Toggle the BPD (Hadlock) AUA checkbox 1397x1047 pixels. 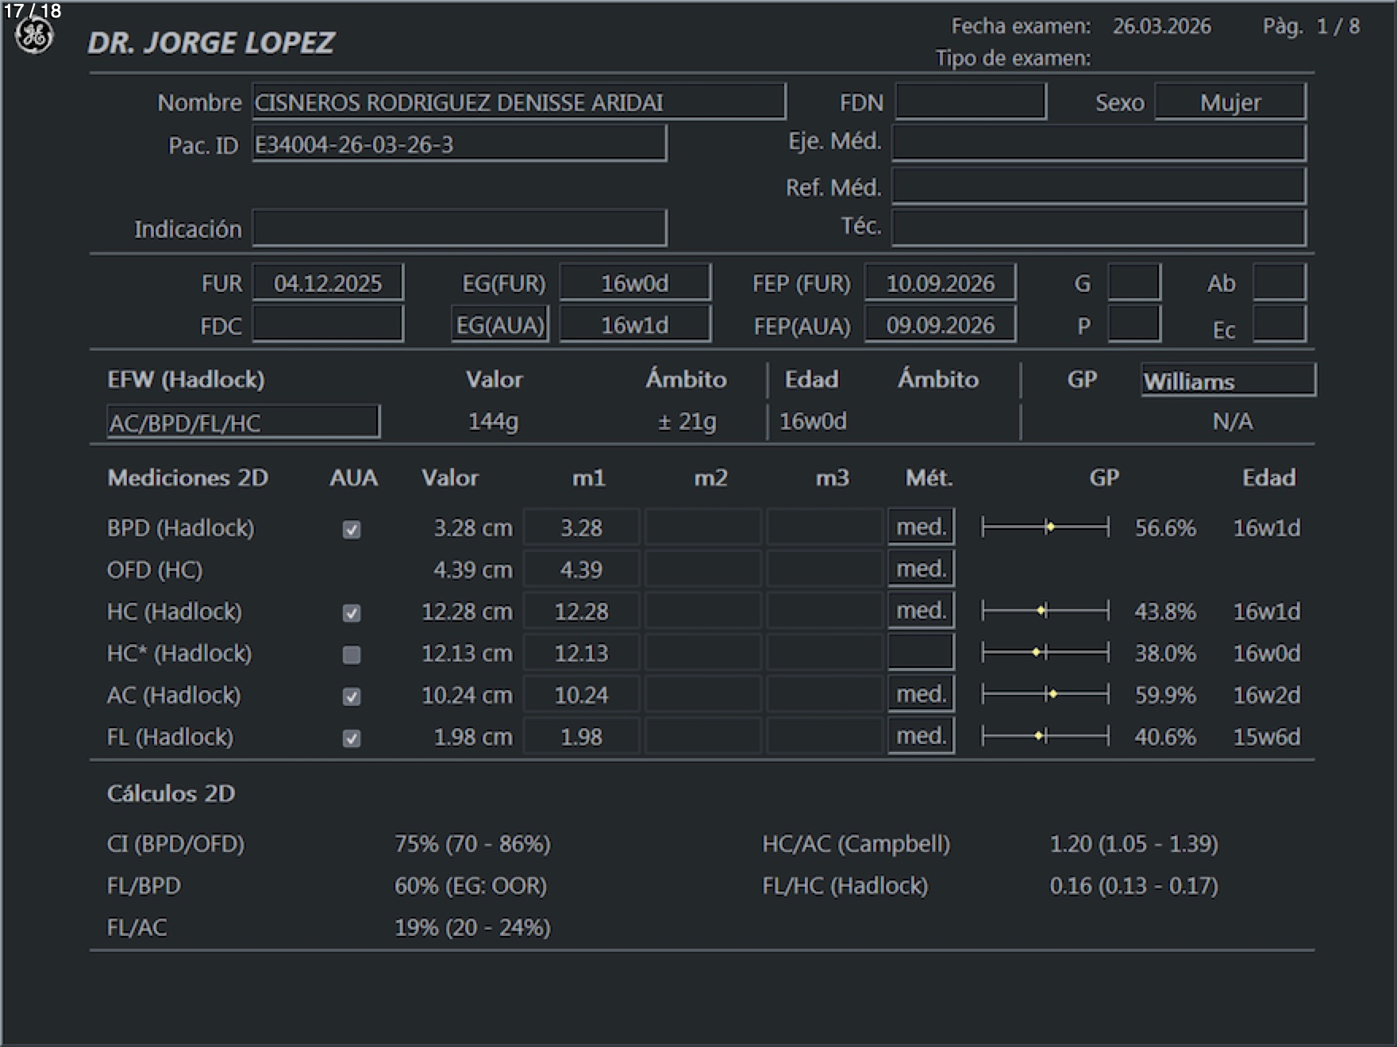(x=352, y=529)
